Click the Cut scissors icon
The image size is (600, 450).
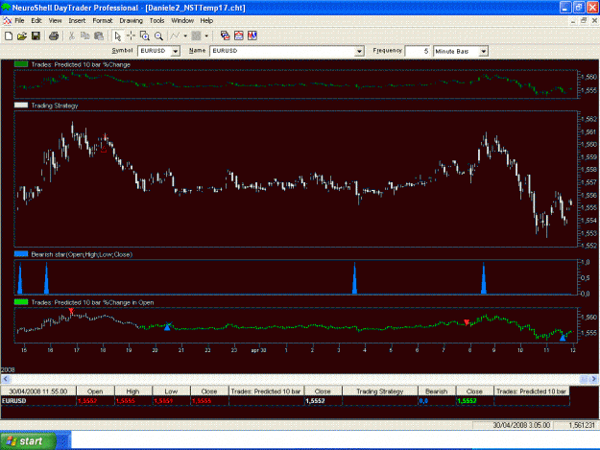[72, 36]
